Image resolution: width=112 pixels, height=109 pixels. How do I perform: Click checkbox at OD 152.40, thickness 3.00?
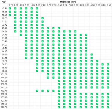tap(75, 91)
